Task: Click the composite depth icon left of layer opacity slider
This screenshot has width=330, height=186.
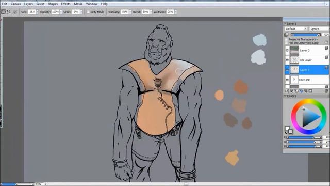Action: tap(286, 35)
